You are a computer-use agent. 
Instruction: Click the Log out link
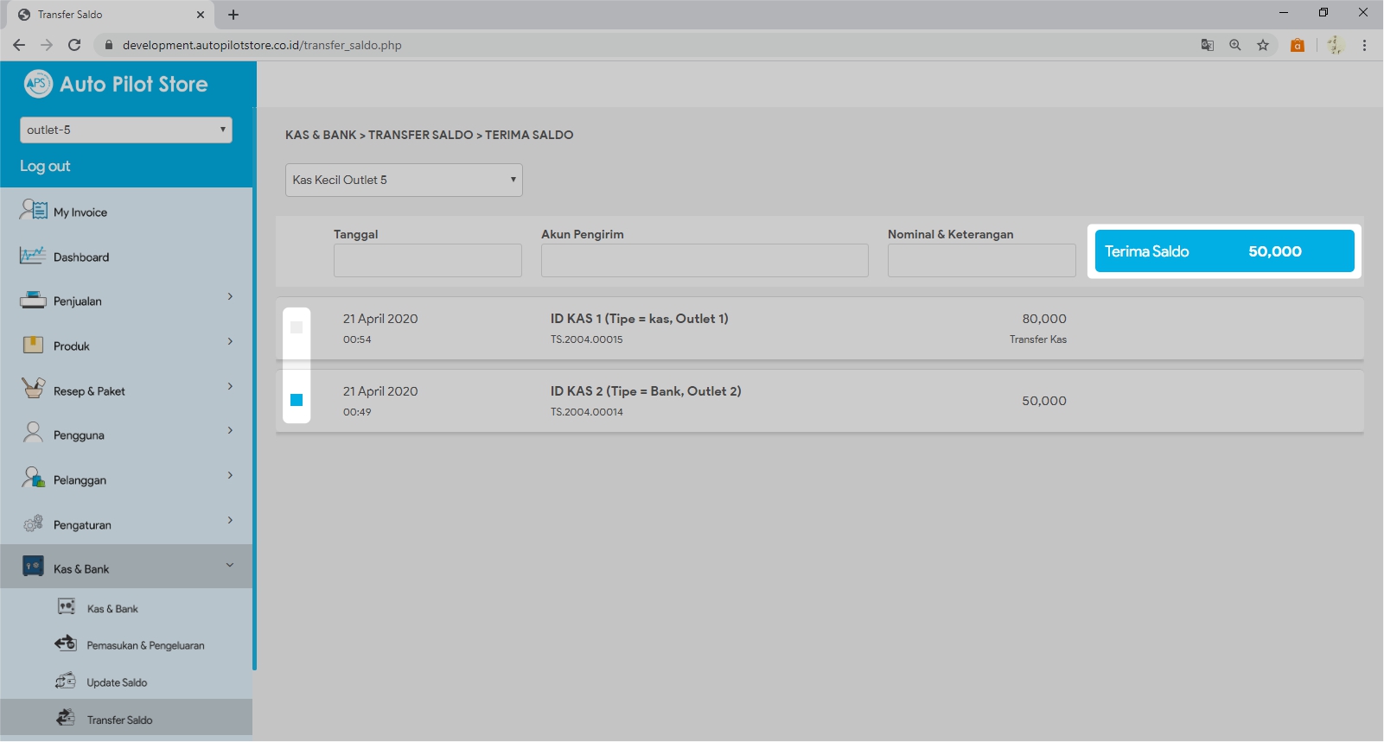45,166
